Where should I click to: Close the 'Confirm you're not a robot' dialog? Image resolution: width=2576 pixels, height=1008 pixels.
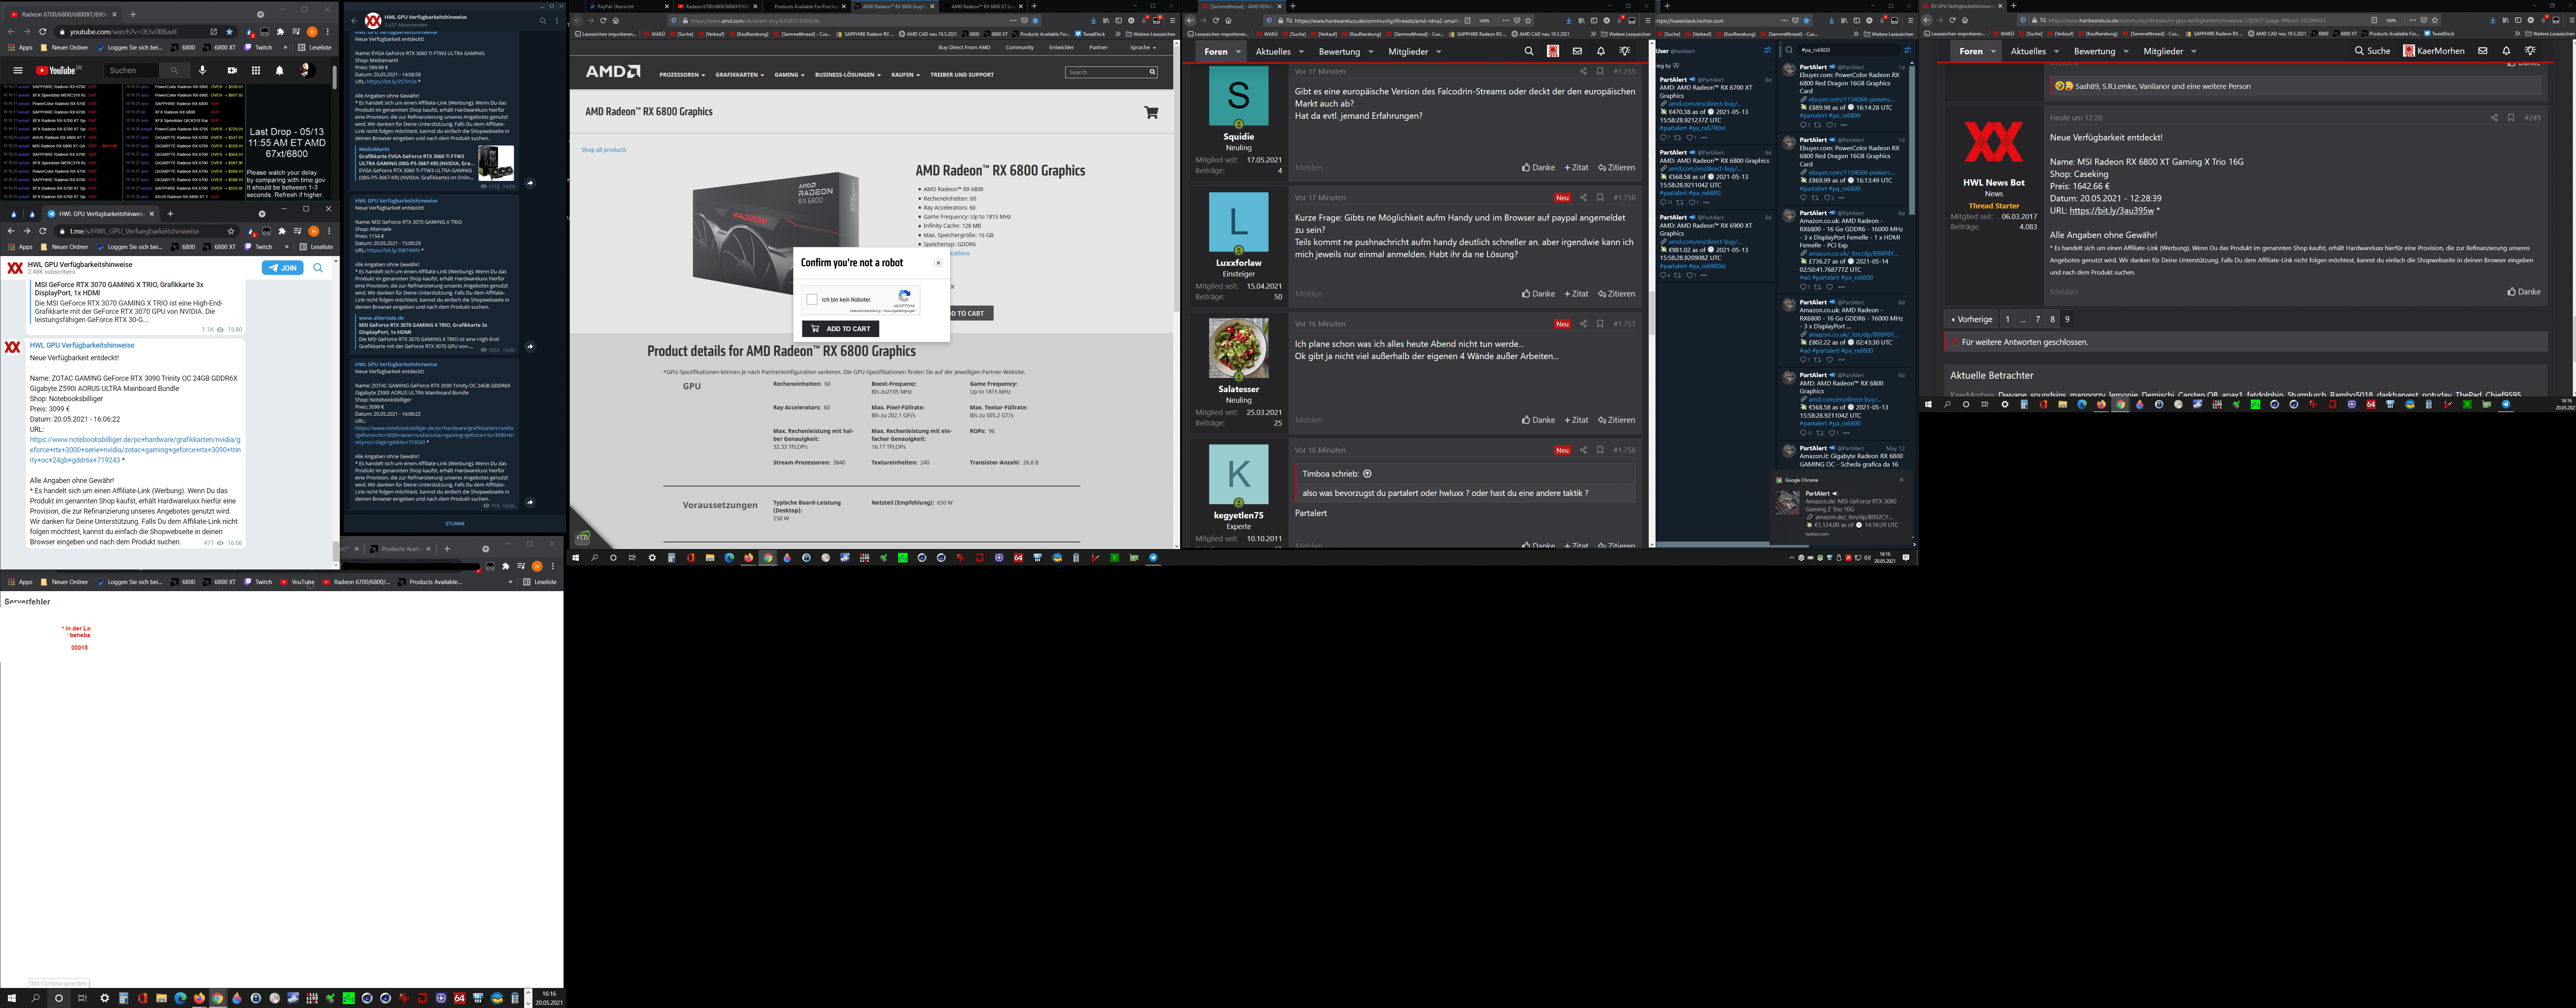tap(937, 263)
